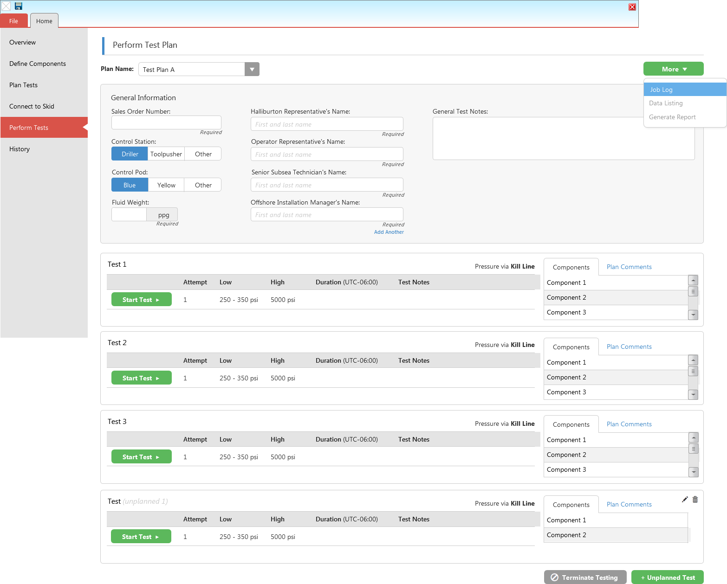Click the Add Another link
Image resolution: width=727 pixels, height=584 pixels.
[389, 232]
